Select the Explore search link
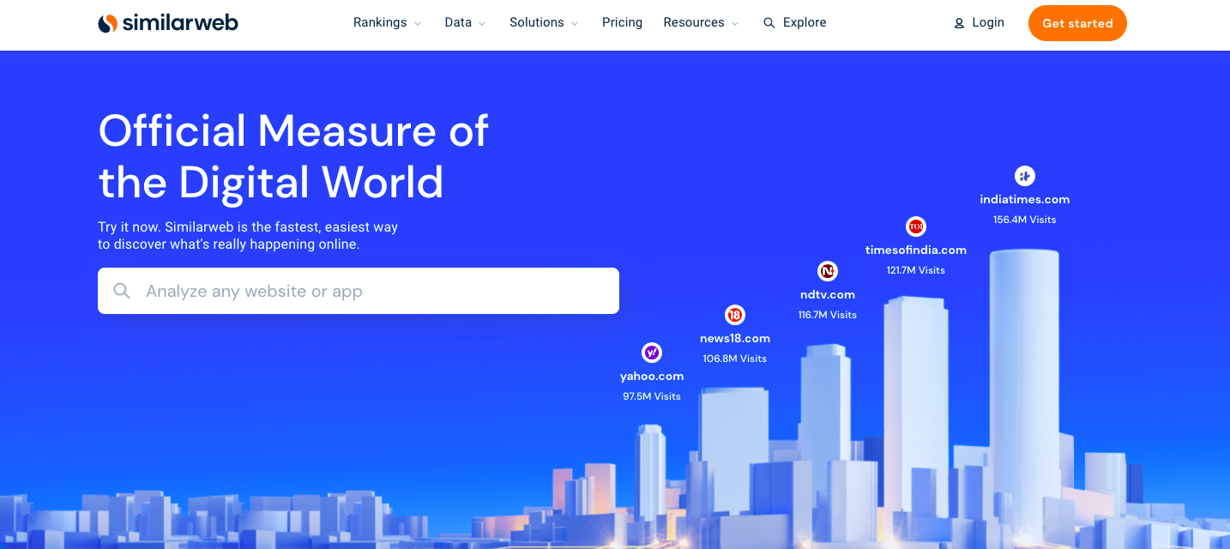This screenshot has height=549, width=1230. tap(804, 22)
